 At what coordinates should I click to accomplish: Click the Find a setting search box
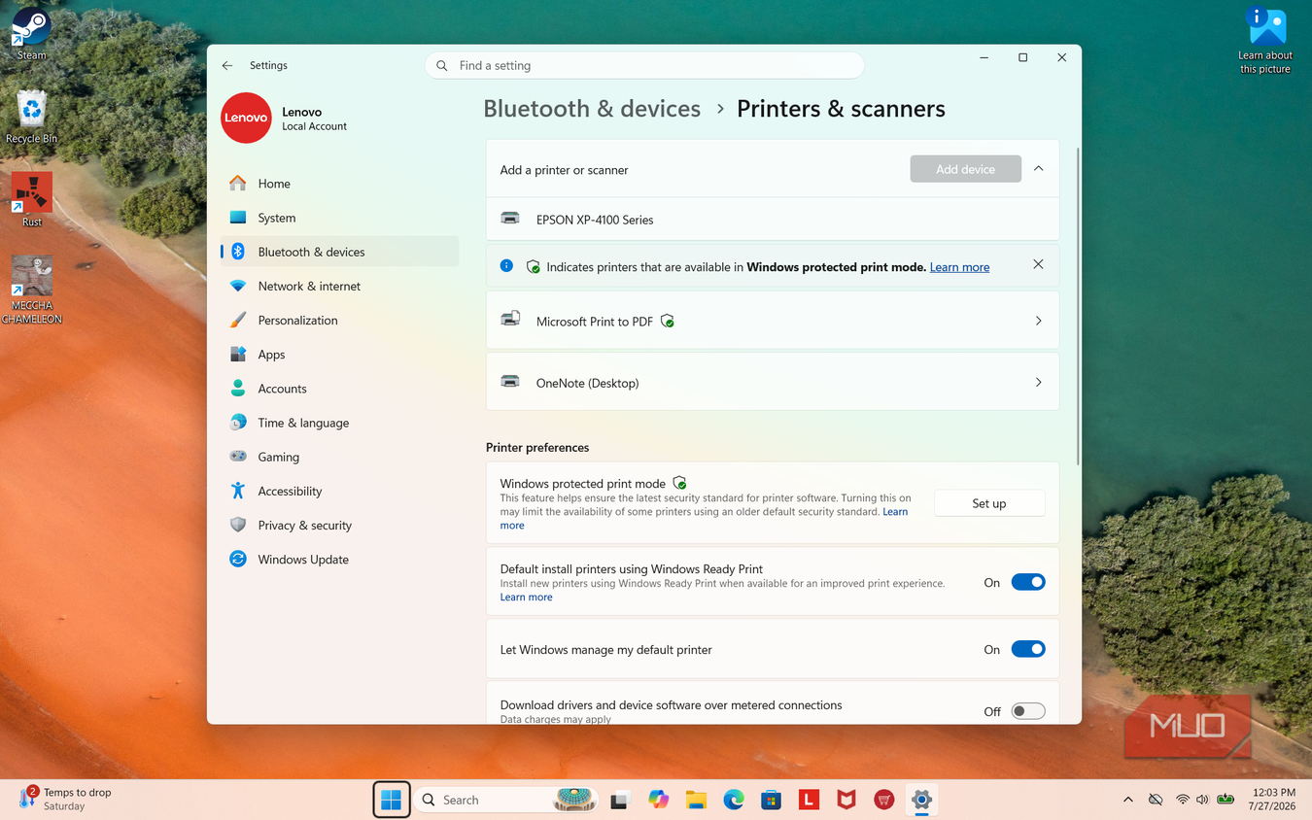pos(644,65)
